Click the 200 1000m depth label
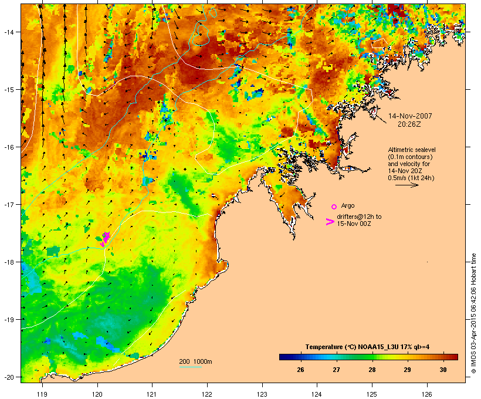Image resolution: width=481 pixels, height=399 pixels. (x=195, y=361)
